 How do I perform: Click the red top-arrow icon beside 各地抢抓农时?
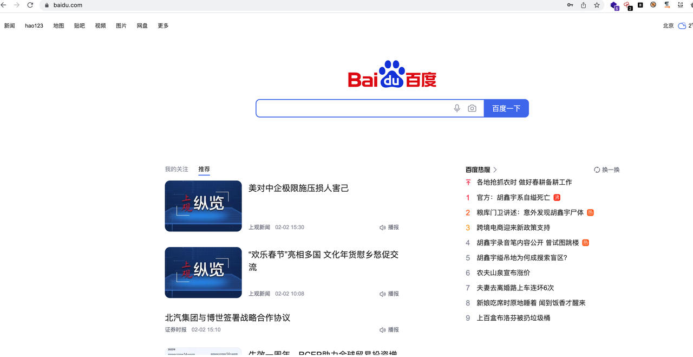[468, 183]
